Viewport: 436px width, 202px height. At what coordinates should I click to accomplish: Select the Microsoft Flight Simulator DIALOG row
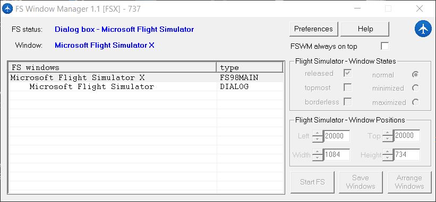(146, 86)
